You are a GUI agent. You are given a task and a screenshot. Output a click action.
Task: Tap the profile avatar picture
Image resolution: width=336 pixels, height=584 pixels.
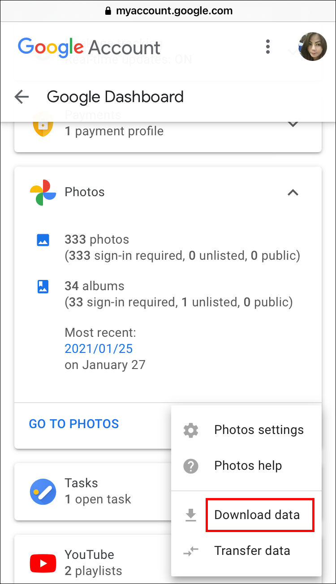(313, 47)
